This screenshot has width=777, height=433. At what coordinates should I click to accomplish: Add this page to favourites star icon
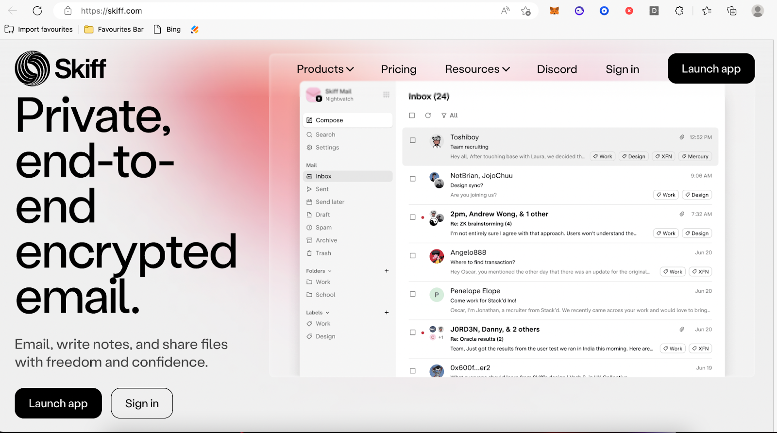(x=525, y=11)
